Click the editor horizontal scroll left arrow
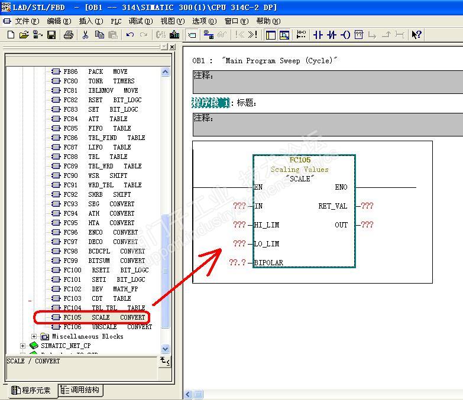The height and width of the screenshot is (400, 463). point(188,394)
